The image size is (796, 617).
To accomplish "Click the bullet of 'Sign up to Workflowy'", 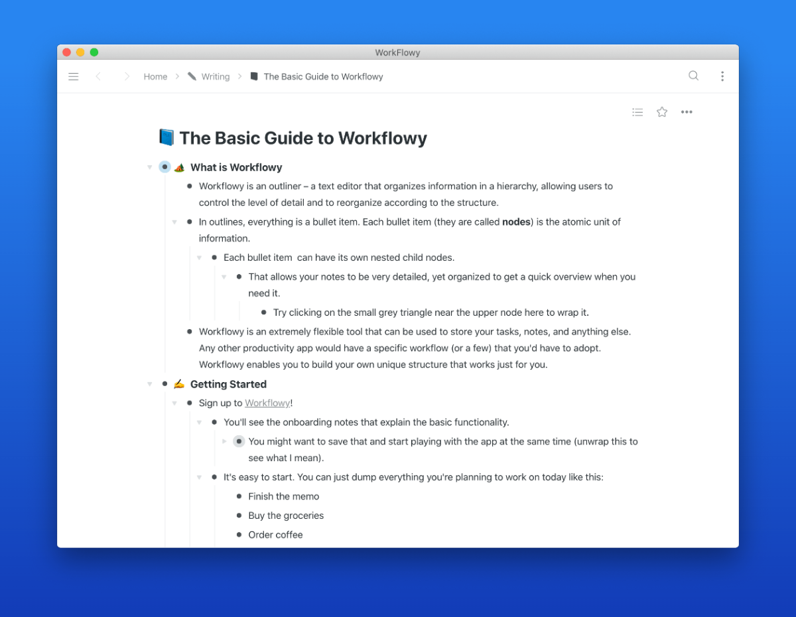I will point(190,403).
